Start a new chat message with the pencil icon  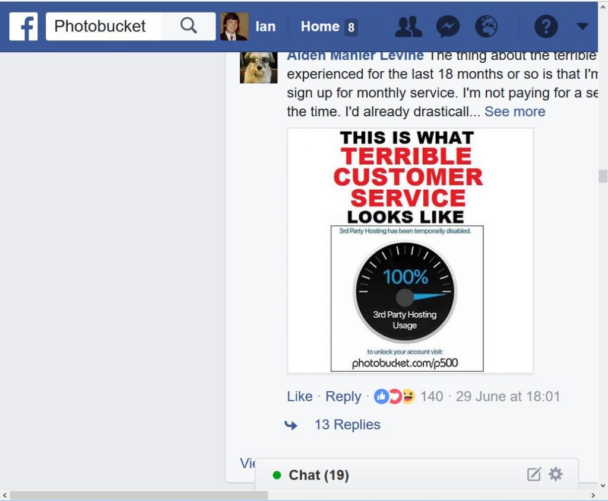point(533,474)
